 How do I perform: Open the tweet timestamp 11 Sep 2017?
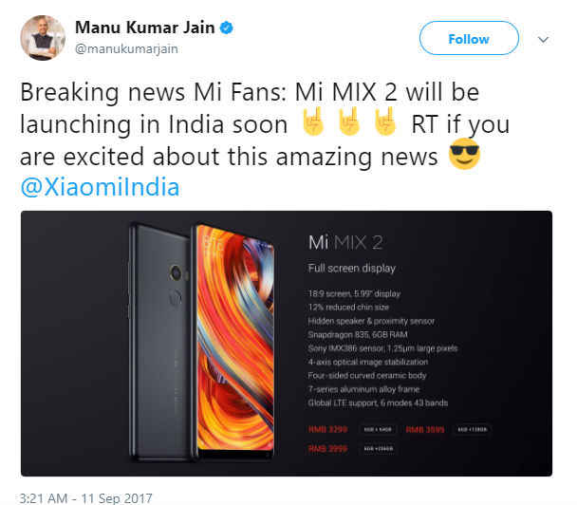pos(85,498)
